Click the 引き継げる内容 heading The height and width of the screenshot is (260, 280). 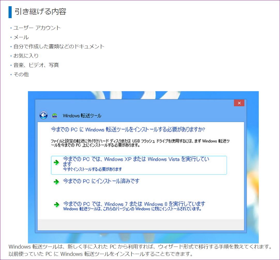coord(41,12)
